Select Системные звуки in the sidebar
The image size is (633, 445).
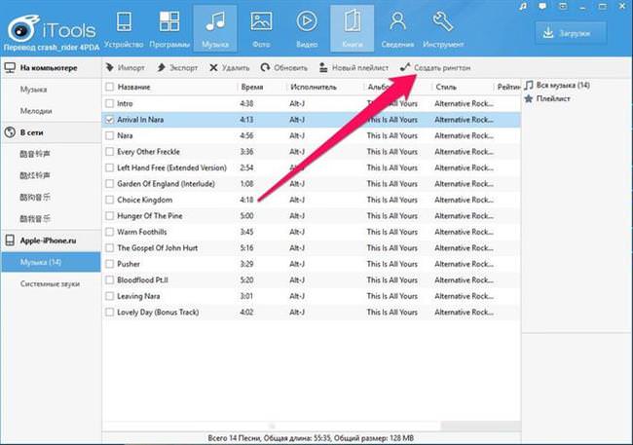pyautogui.click(x=50, y=284)
